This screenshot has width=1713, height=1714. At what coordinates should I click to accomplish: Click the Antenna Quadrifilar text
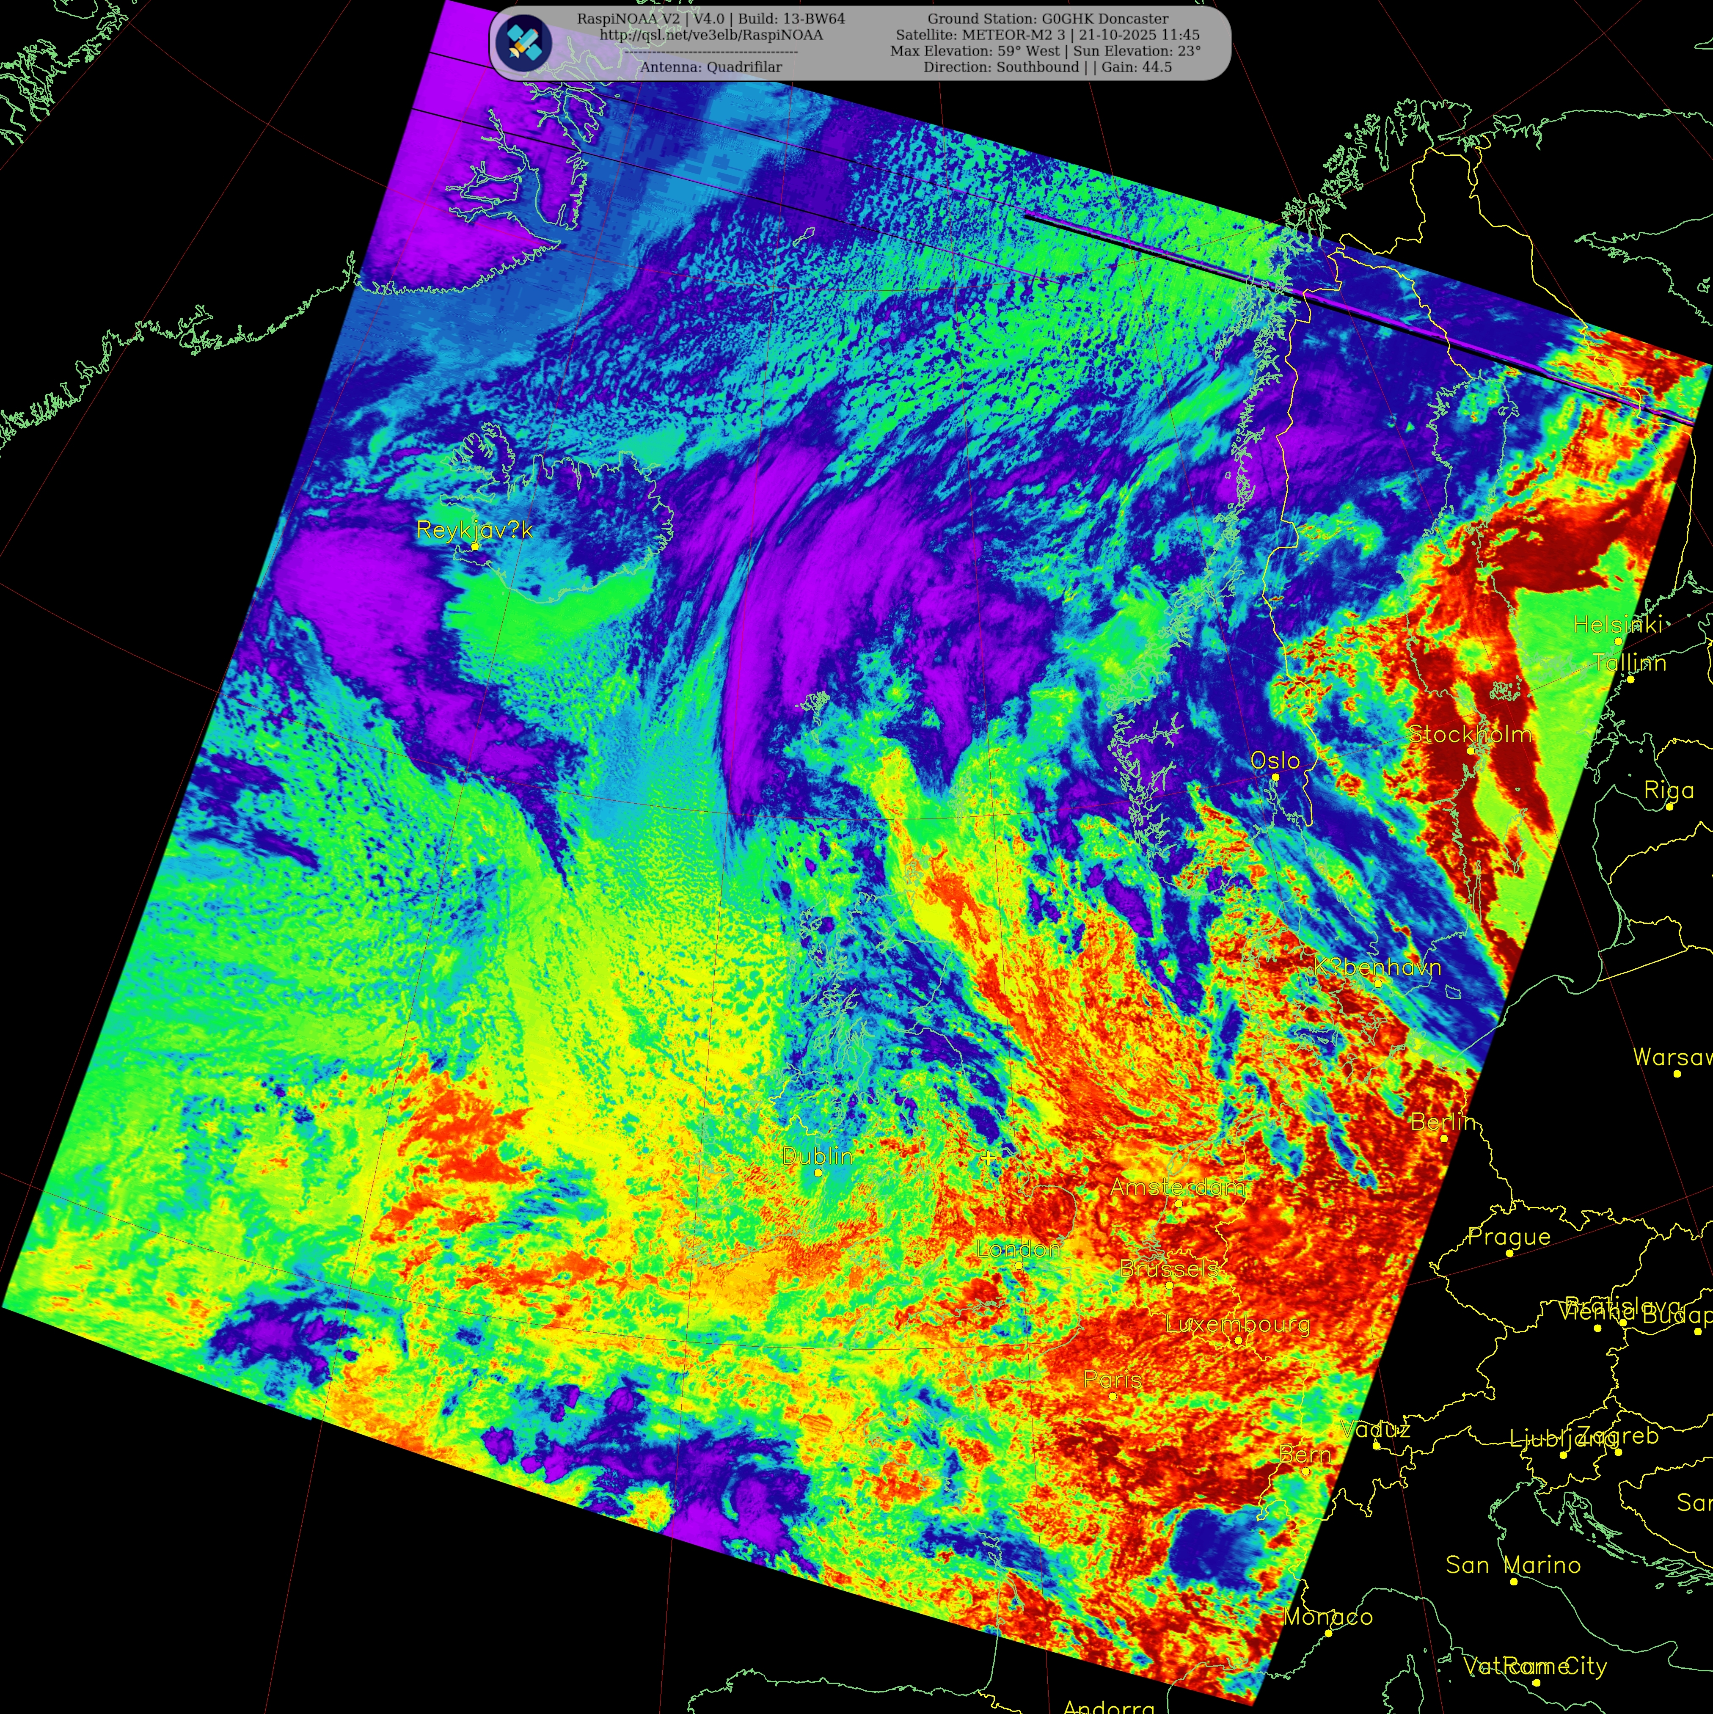711,67
